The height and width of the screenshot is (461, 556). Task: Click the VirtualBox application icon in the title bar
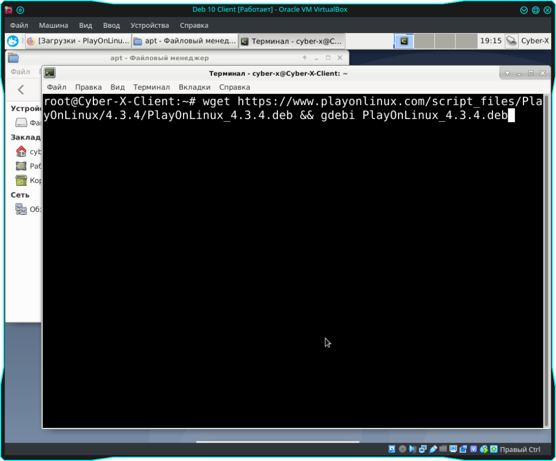pos(9,10)
